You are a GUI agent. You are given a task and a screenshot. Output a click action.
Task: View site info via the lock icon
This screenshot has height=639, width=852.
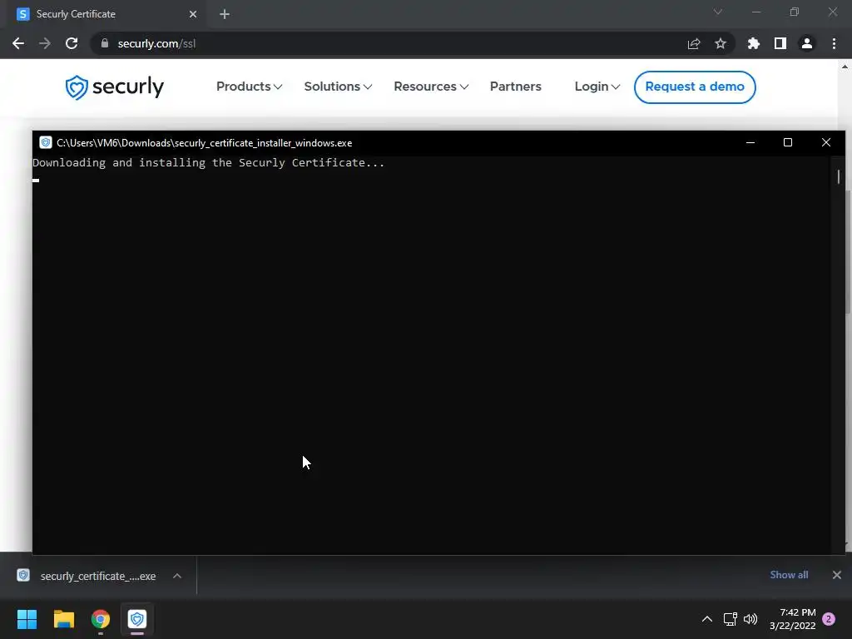click(x=105, y=43)
